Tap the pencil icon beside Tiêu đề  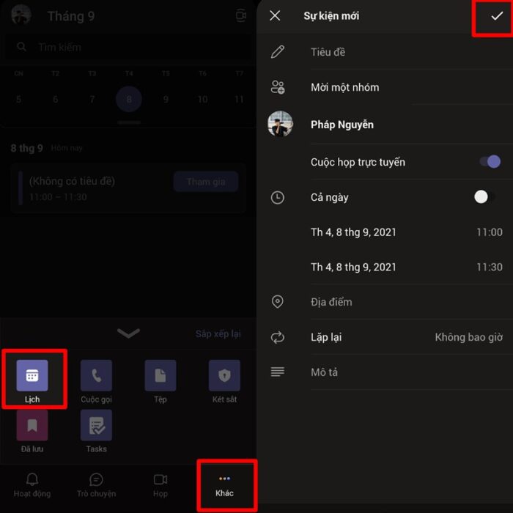click(x=278, y=52)
